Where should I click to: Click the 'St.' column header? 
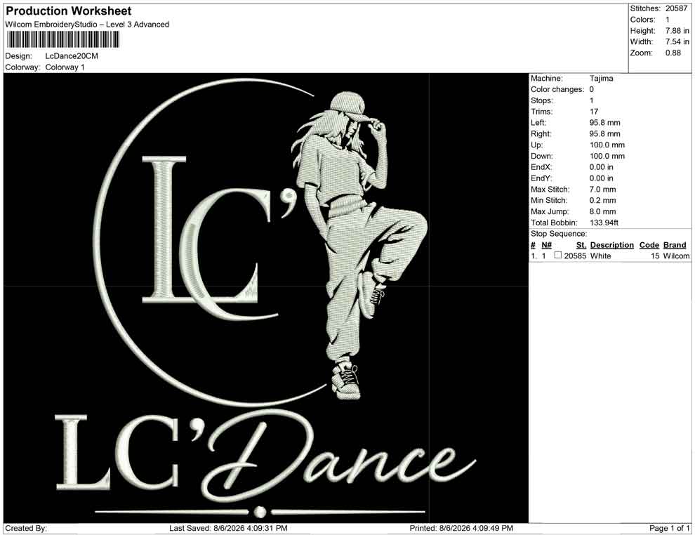coord(581,245)
